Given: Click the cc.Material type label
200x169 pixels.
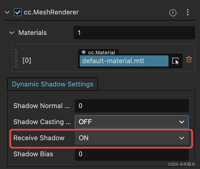Looking at the screenshot, I should (x=102, y=53).
